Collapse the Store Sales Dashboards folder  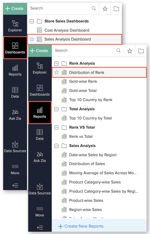(x=32, y=21)
